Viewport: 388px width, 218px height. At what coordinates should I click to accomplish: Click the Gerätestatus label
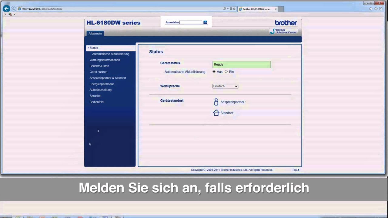coord(170,63)
